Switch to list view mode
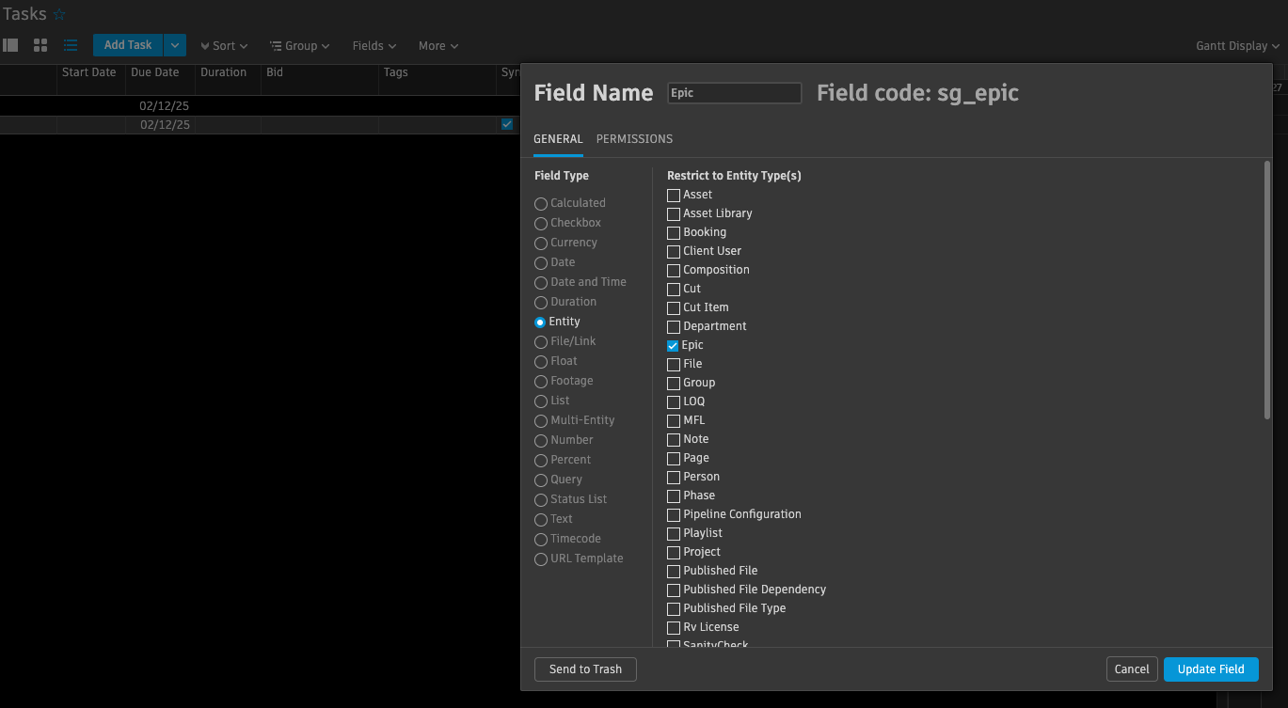Image resolution: width=1288 pixels, height=708 pixels. tap(71, 45)
